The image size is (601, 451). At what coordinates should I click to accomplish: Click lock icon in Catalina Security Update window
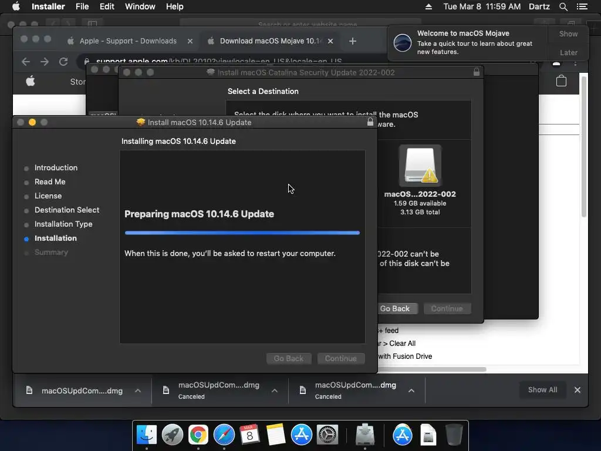coord(477,72)
